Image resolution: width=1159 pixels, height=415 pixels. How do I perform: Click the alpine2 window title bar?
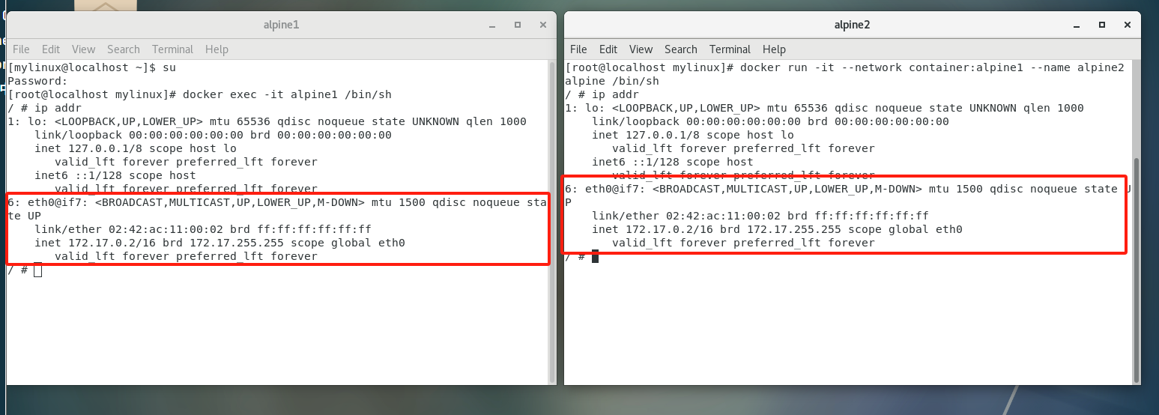(x=852, y=25)
